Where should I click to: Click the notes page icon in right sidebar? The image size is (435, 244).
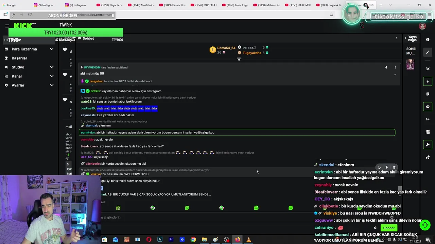click(x=428, y=94)
